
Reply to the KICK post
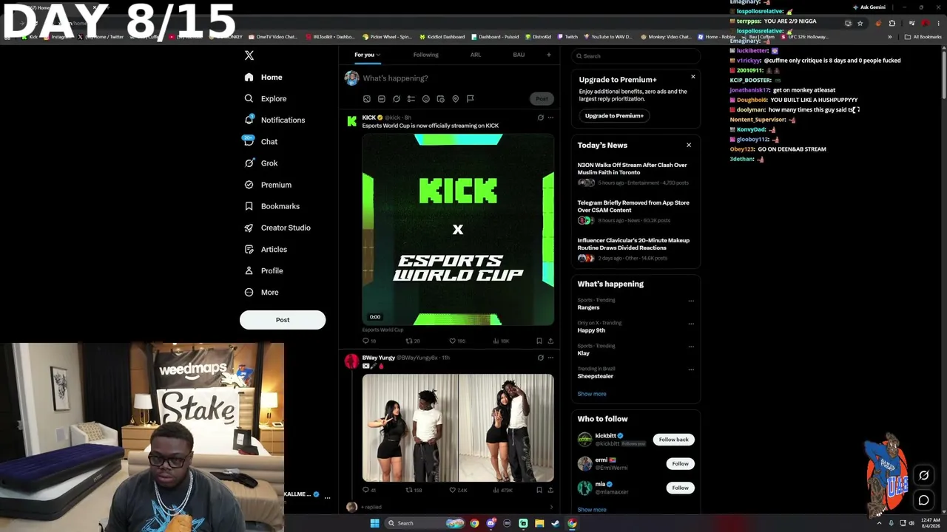pyautogui.click(x=368, y=341)
